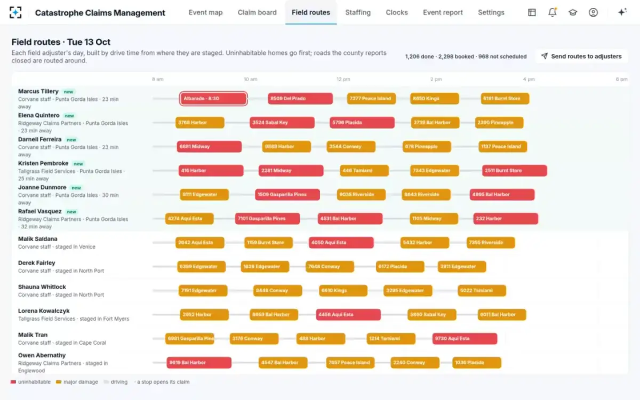Open Joanne Dunmore's Bal Harbor stop
Viewport: 640px width, 400px height.
coord(502,195)
